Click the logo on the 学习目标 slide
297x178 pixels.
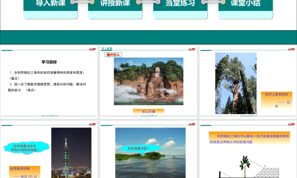pyautogui.click(x=92, y=49)
